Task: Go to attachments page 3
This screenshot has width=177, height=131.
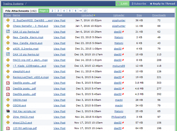Action: click(x=58, y=11)
